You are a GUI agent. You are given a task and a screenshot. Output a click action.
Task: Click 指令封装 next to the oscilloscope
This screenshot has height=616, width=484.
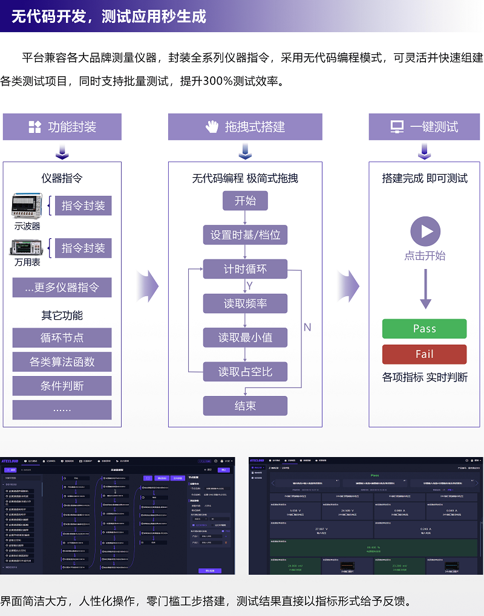pyautogui.click(x=83, y=206)
